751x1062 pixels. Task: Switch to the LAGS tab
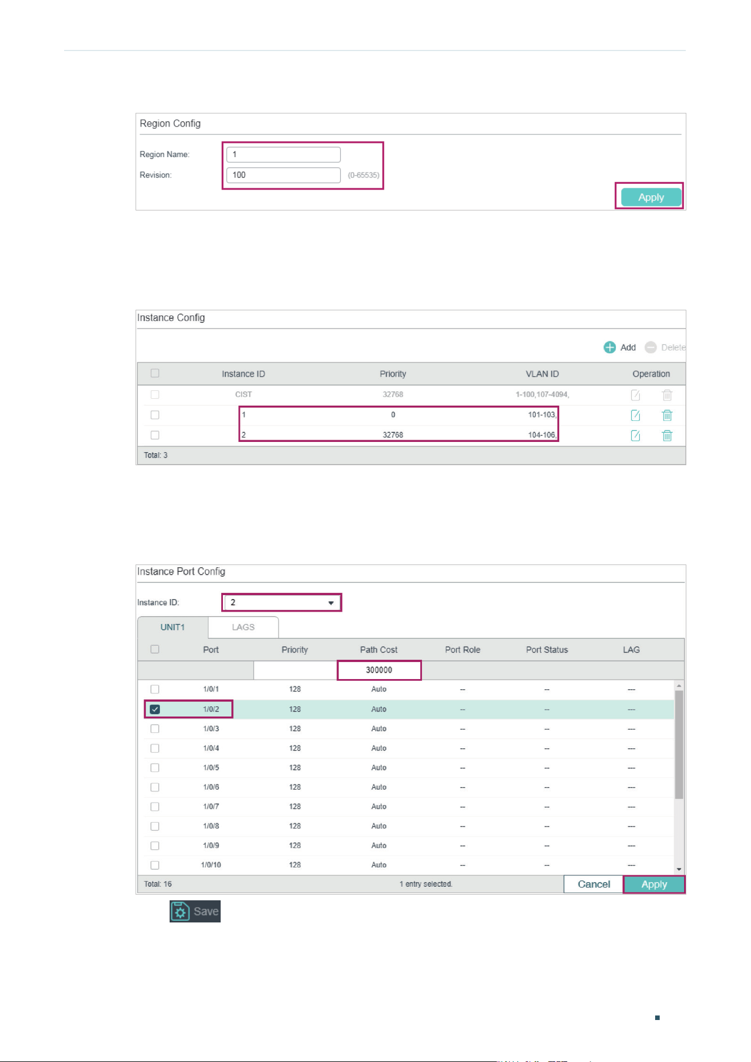coord(243,627)
